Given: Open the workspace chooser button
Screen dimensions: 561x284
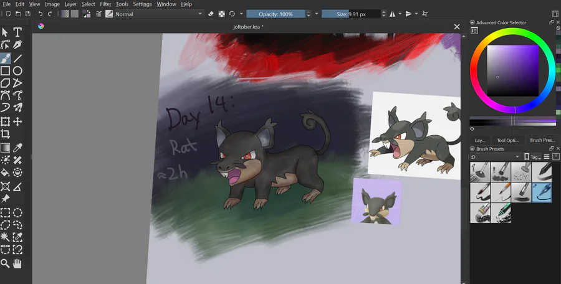Looking at the screenshot, I should [555, 14].
